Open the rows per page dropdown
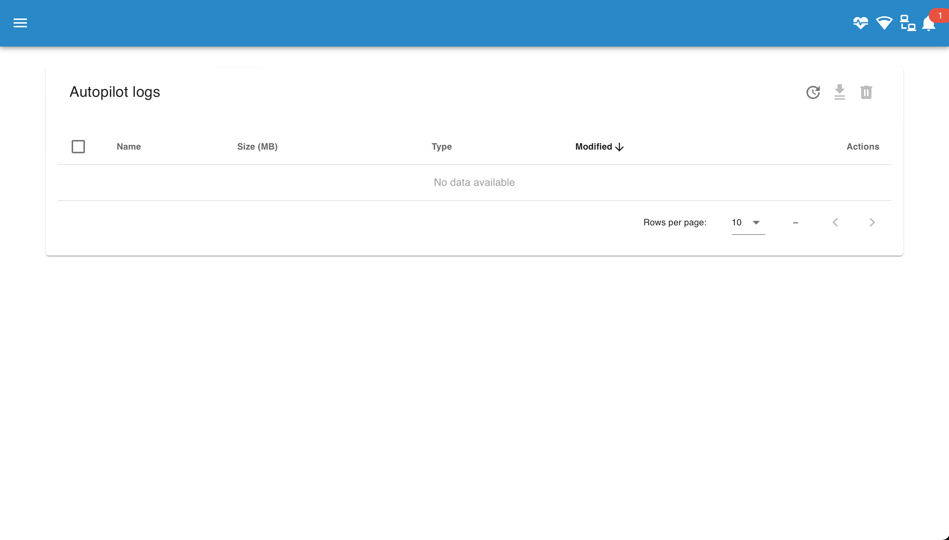The image size is (949, 540). click(748, 222)
